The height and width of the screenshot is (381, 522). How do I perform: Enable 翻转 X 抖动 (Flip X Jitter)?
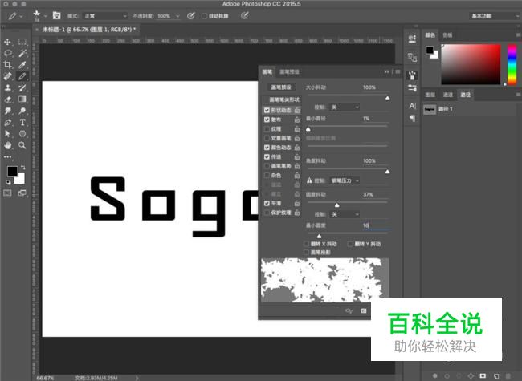click(307, 244)
